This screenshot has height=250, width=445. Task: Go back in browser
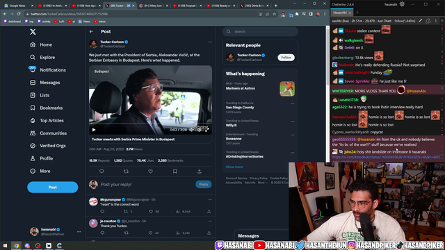click(x=5, y=14)
